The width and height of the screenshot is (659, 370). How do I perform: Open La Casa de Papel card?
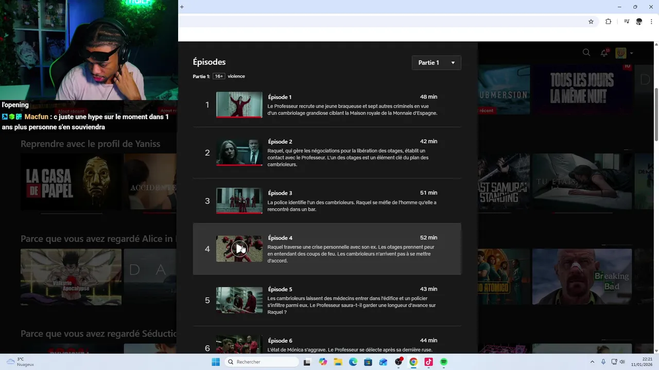tap(71, 181)
